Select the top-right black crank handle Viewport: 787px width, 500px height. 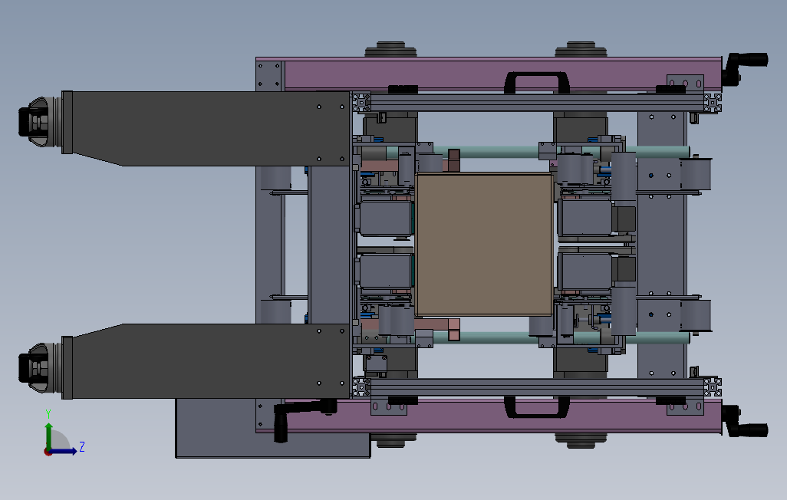[745, 68]
